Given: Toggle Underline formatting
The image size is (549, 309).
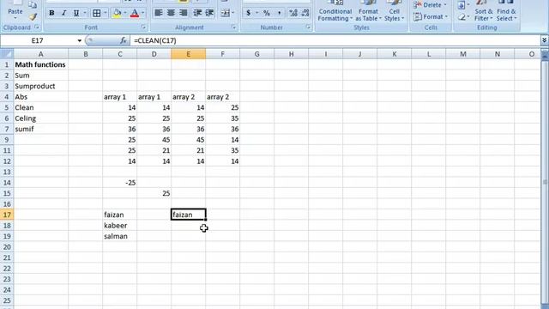Looking at the screenshot, I should tap(76, 14).
